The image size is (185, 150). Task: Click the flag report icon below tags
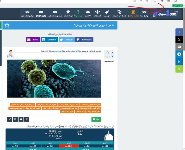pos(15,119)
